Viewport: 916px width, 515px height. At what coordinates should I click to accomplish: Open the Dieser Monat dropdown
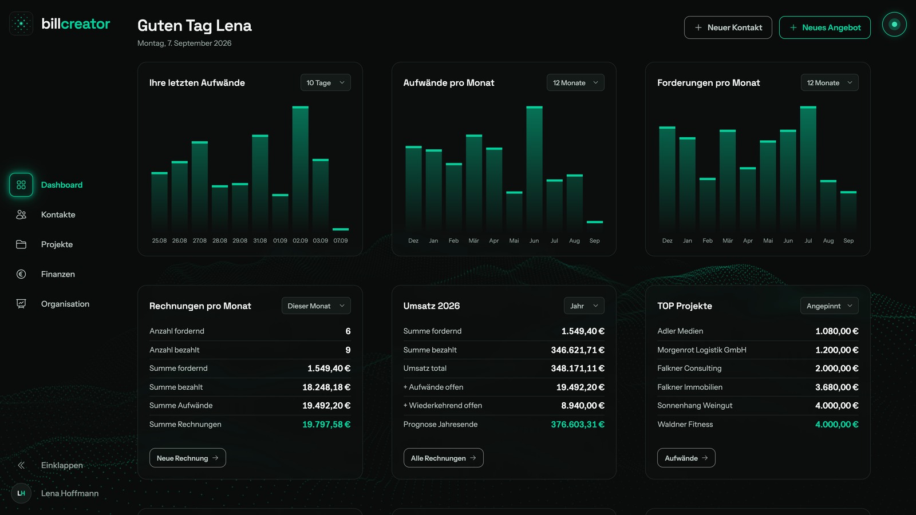click(316, 306)
